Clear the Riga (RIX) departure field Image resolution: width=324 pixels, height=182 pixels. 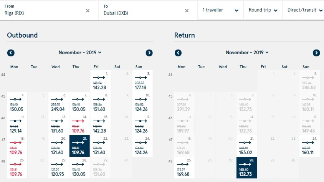(88, 11)
